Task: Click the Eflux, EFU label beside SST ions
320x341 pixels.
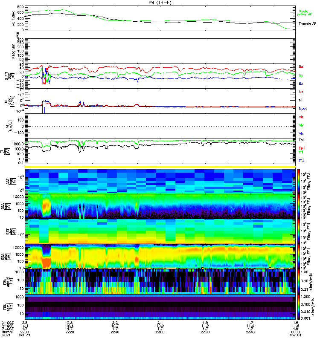Action: (309, 182)
